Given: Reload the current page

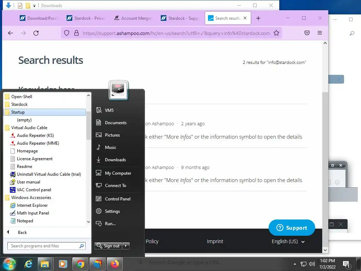Looking at the screenshot, I should pyautogui.click(x=36, y=33).
